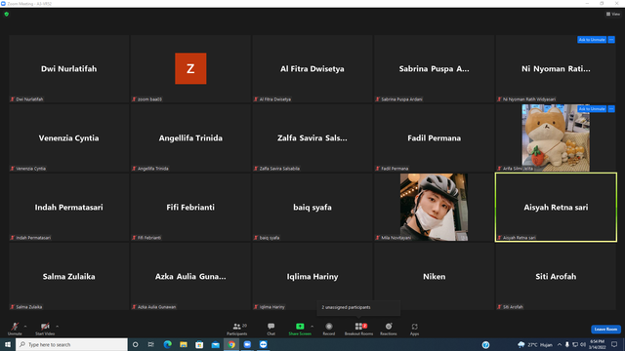
Task: Select Mila Novitayani's profile picture tile
Action: pos(434,207)
